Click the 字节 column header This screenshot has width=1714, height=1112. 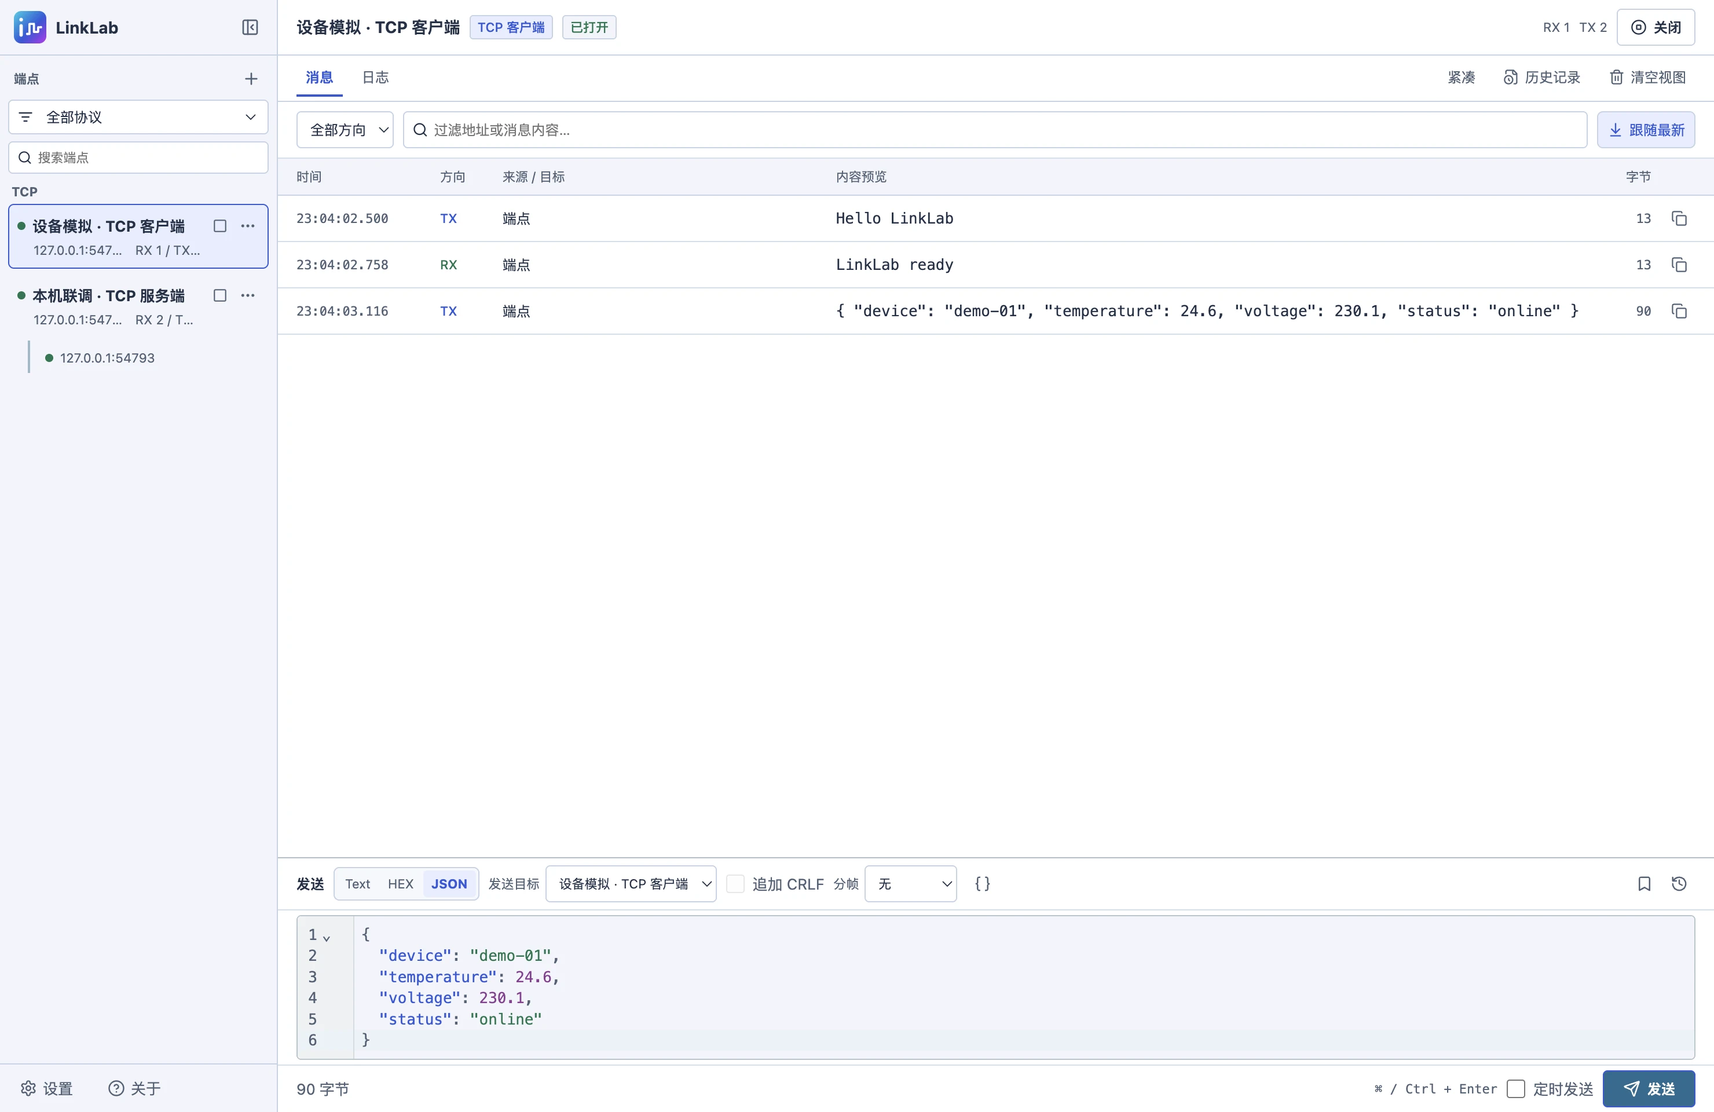point(1638,177)
